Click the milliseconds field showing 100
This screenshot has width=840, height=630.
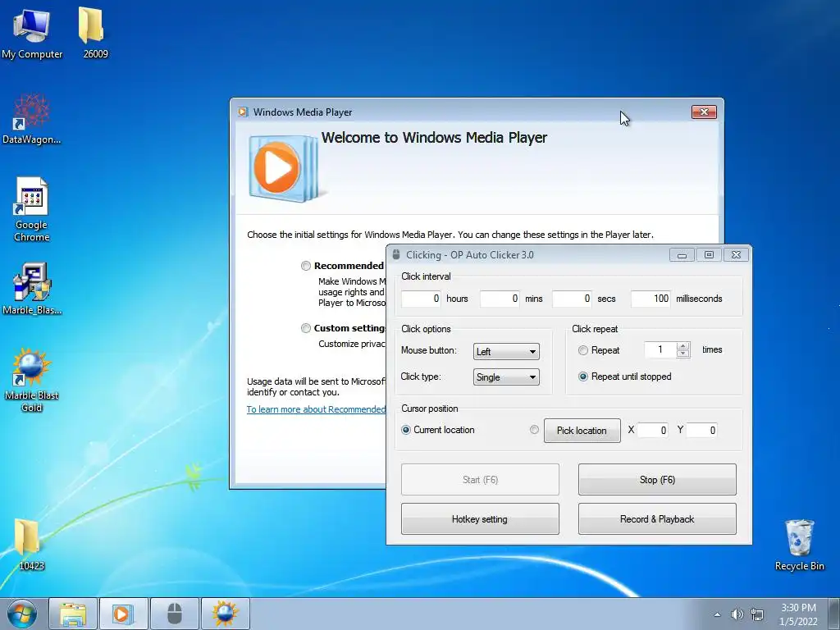[651, 299]
